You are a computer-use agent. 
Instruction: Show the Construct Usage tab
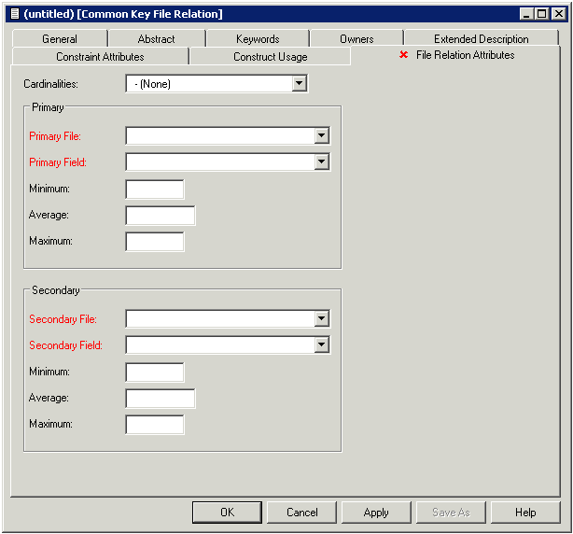270,57
